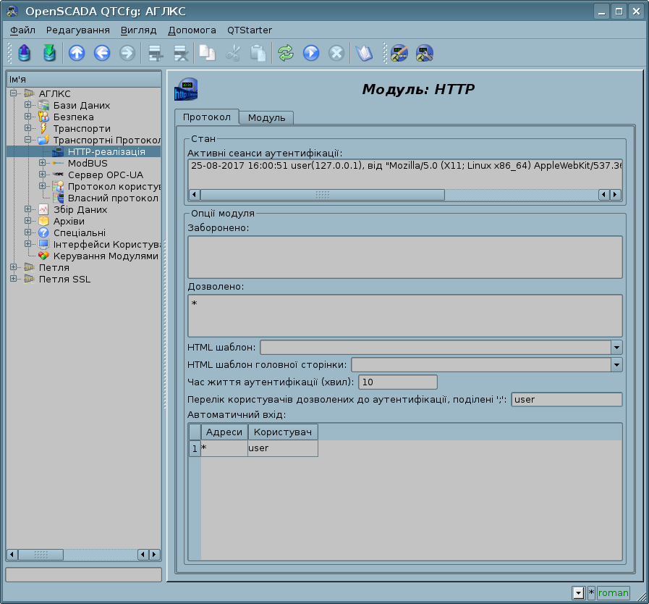Click the add item toolbar icon
The width and height of the screenshot is (649, 604).
(154, 53)
